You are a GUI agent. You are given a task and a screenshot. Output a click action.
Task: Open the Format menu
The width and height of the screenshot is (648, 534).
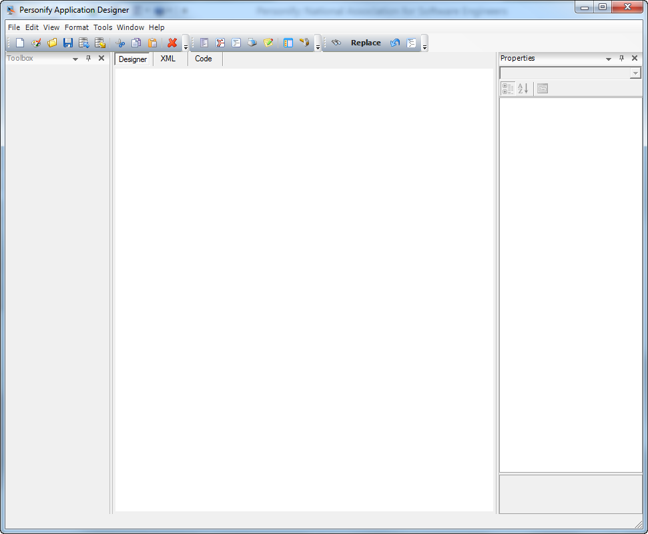tap(76, 27)
